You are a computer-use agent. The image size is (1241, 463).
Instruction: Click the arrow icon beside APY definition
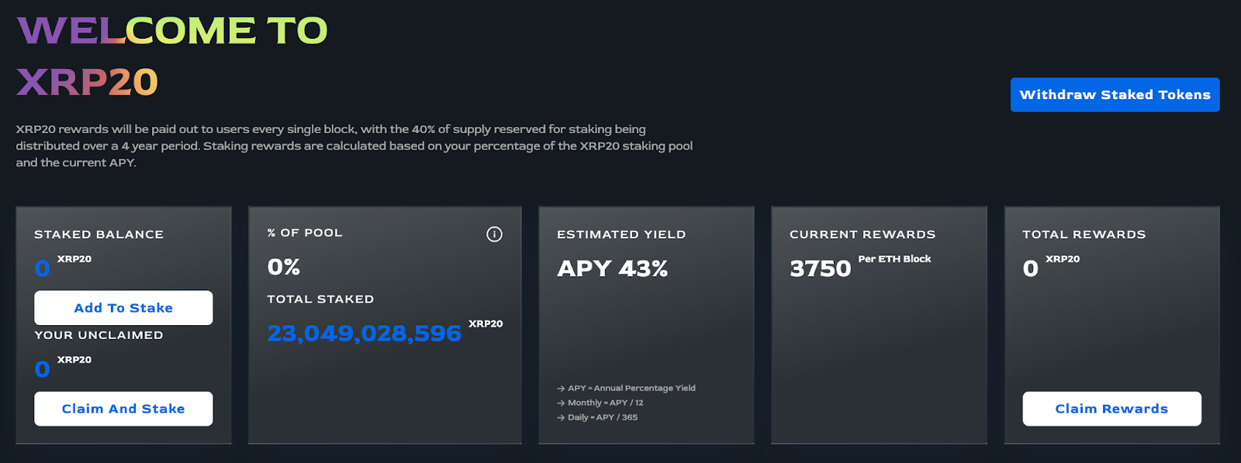pyautogui.click(x=558, y=388)
